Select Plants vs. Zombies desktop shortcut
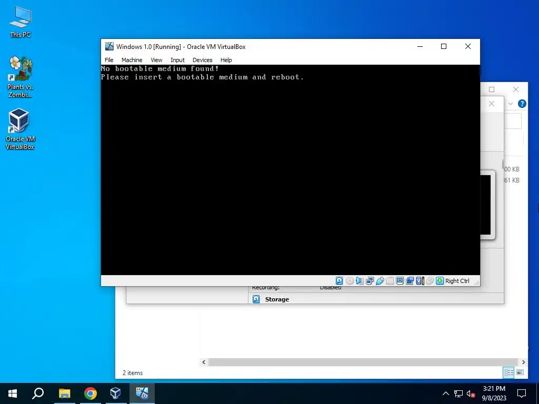 (x=21, y=77)
